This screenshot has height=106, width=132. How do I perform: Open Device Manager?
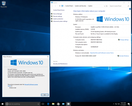tap(58, 14)
